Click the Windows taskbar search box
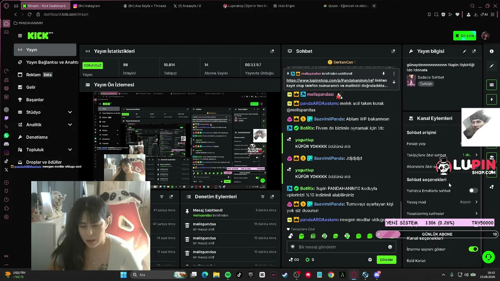 pos(158,275)
